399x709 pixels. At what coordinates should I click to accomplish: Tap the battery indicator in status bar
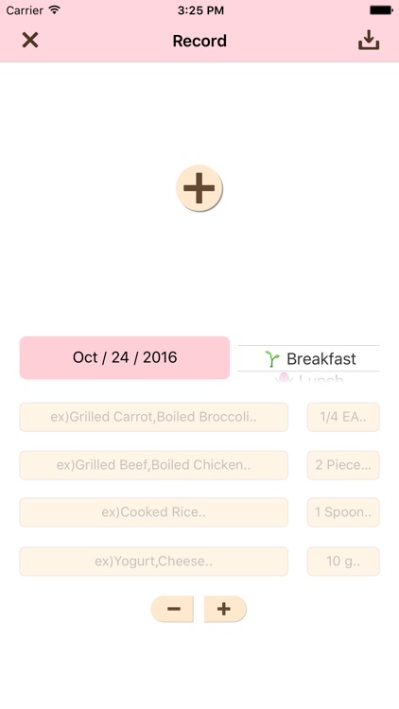381,10
